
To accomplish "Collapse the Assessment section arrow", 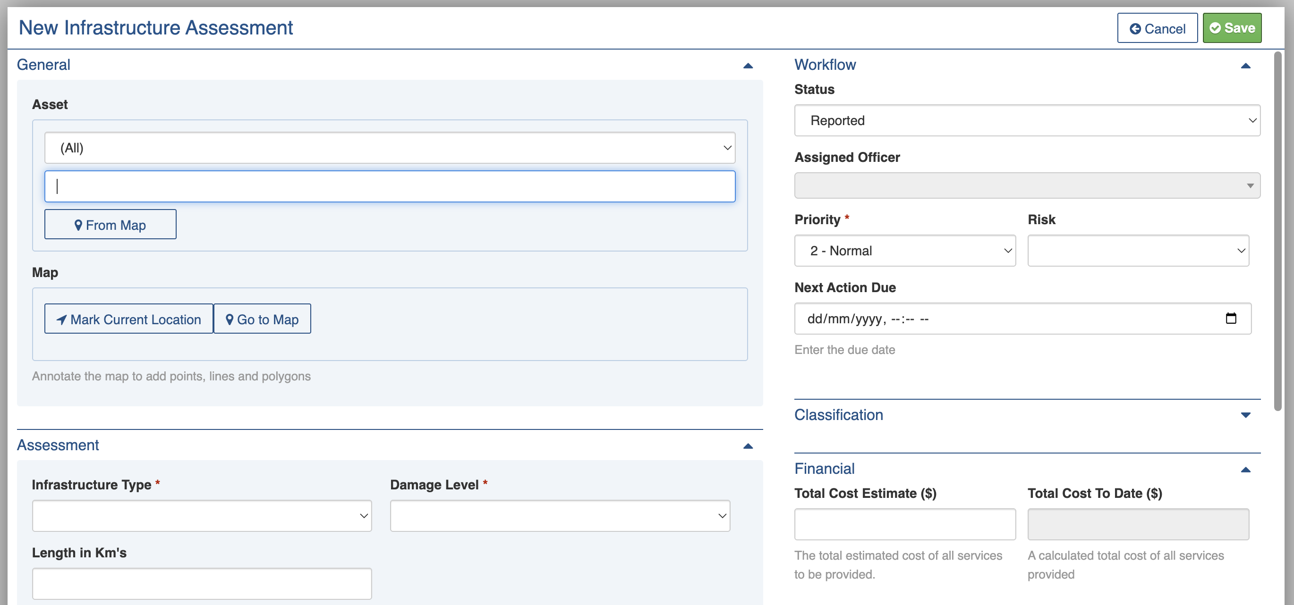I will (x=748, y=446).
